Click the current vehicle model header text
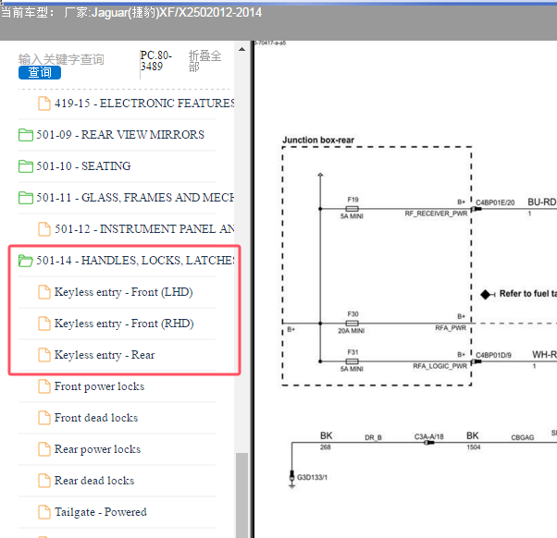Image resolution: width=557 pixels, height=538 pixels. 131,13
